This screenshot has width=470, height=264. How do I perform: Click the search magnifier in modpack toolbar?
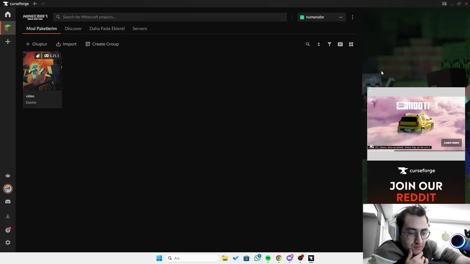308,44
